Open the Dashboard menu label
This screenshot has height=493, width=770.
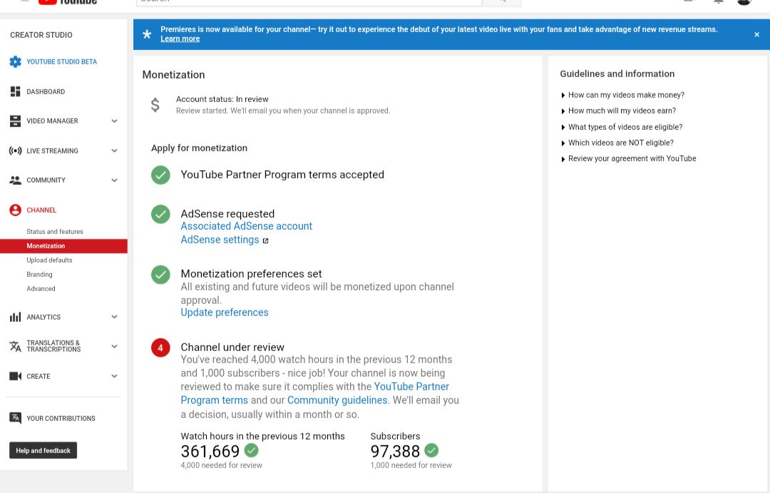pyautogui.click(x=46, y=91)
